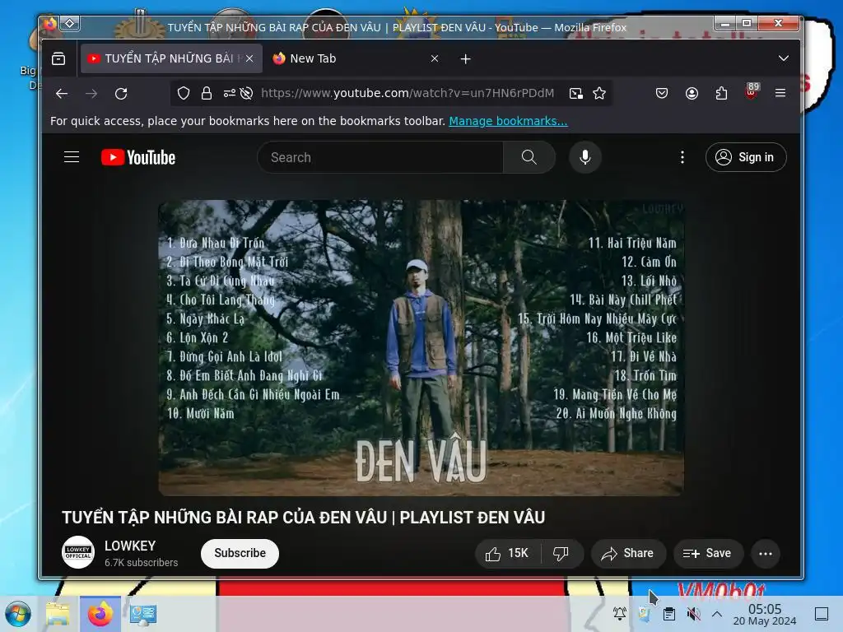
Task: Search with your voice microphone
Action: click(585, 157)
